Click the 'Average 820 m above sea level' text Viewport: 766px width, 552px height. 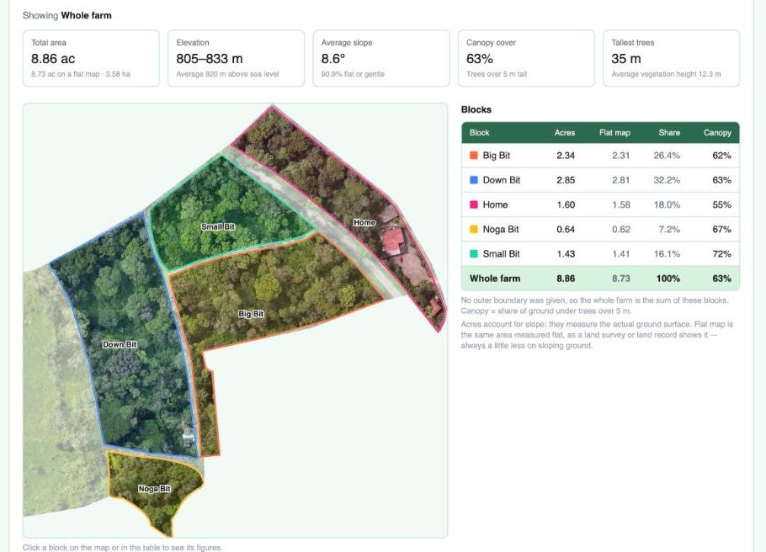click(227, 74)
